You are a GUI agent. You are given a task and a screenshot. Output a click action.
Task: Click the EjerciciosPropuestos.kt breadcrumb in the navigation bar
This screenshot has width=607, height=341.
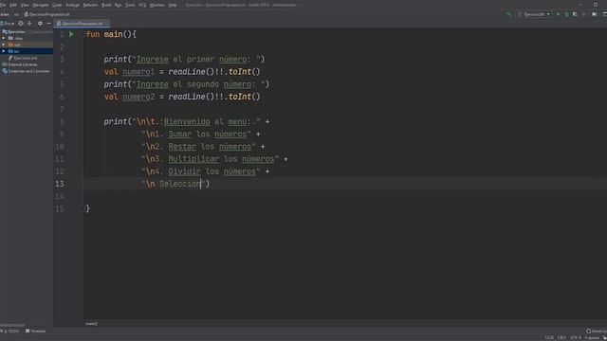coord(46,14)
